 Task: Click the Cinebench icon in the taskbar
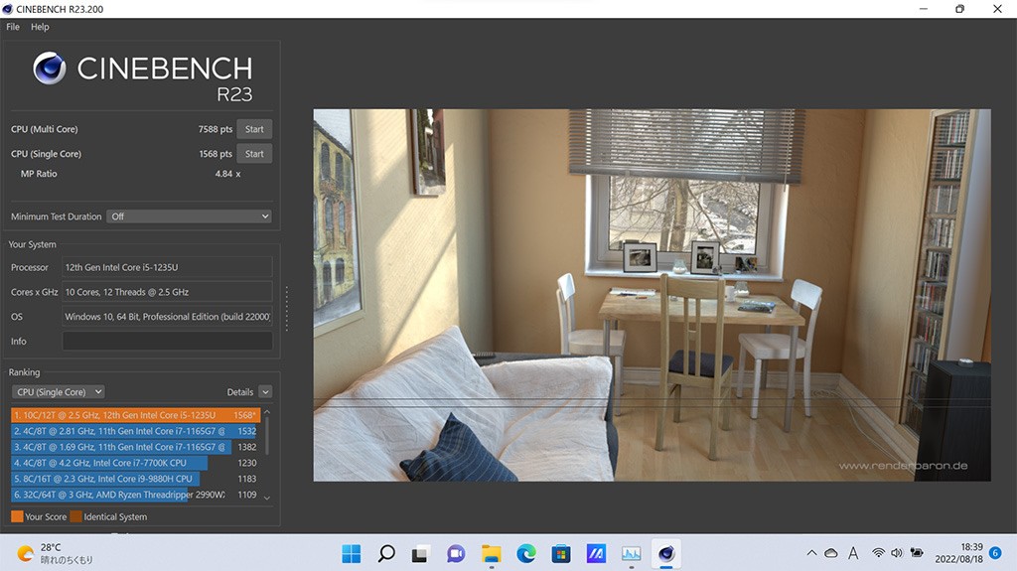point(665,553)
